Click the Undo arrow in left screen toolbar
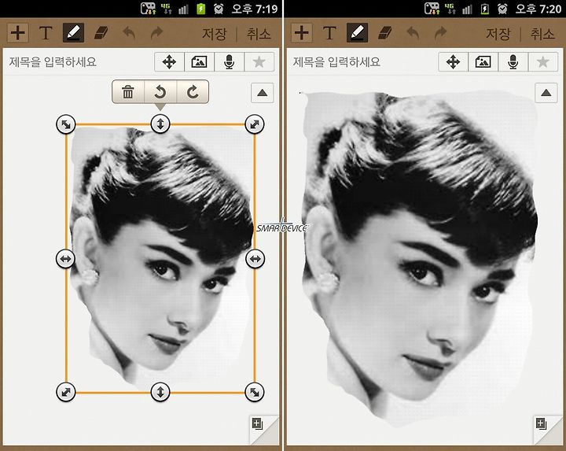 tap(129, 33)
